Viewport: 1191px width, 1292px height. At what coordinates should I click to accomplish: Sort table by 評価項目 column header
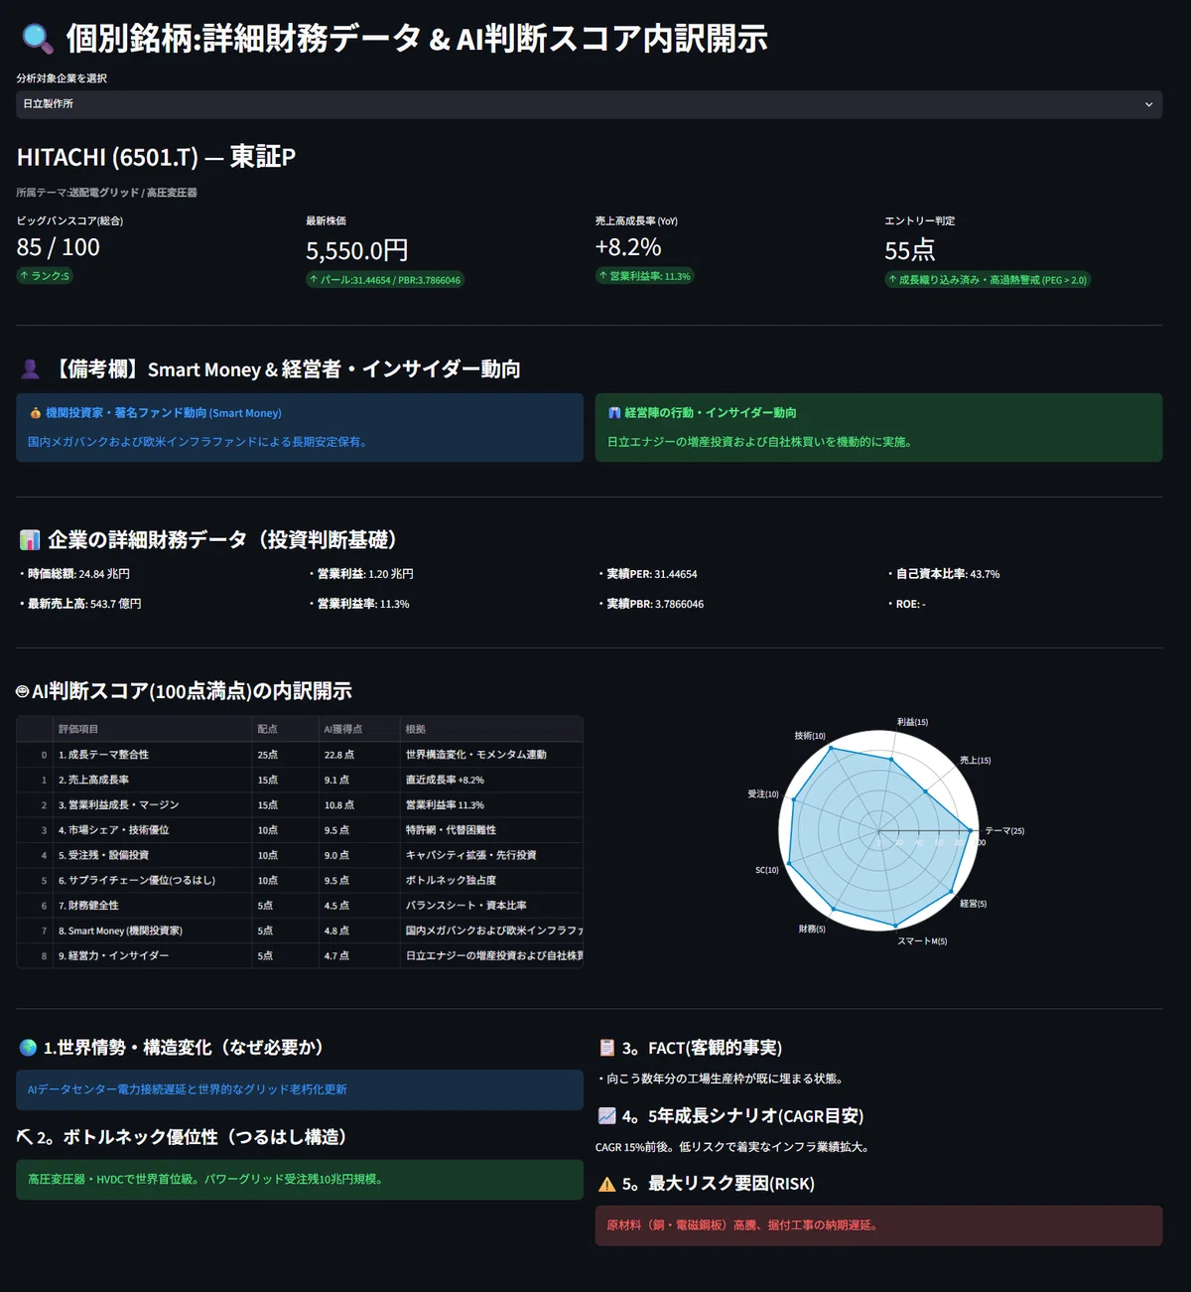[x=152, y=729]
